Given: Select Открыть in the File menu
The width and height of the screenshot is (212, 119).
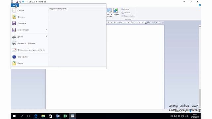Looking at the screenshot, I should [x=29, y=17].
